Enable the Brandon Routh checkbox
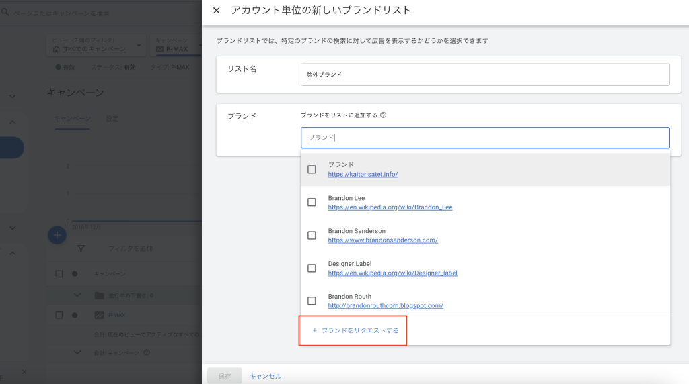689x384 pixels. click(312, 301)
